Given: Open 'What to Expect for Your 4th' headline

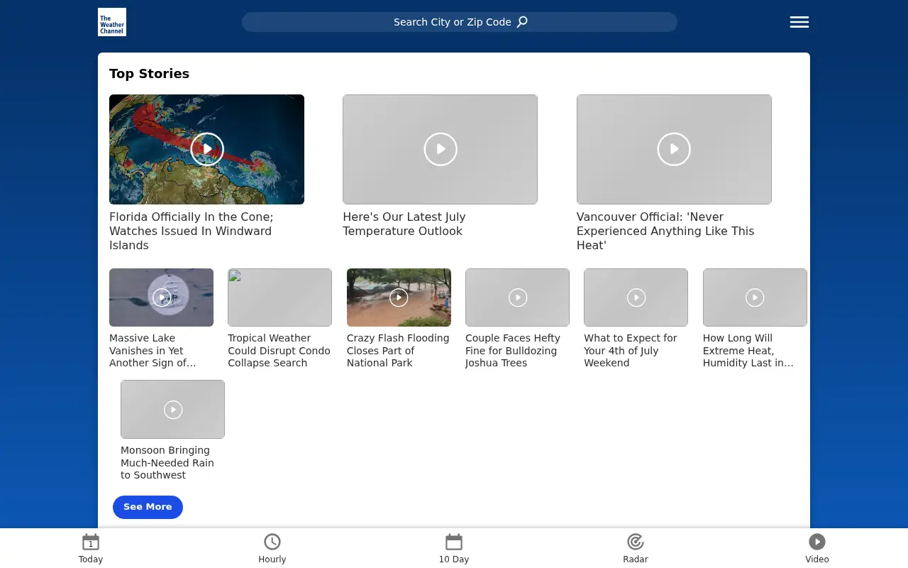Looking at the screenshot, I should tap(631, 351).
